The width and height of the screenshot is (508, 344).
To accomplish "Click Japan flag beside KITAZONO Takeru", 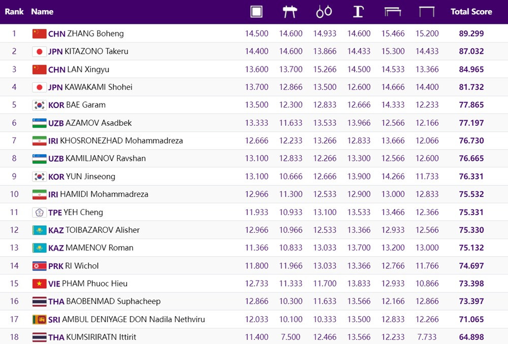I will click(39, 51).
